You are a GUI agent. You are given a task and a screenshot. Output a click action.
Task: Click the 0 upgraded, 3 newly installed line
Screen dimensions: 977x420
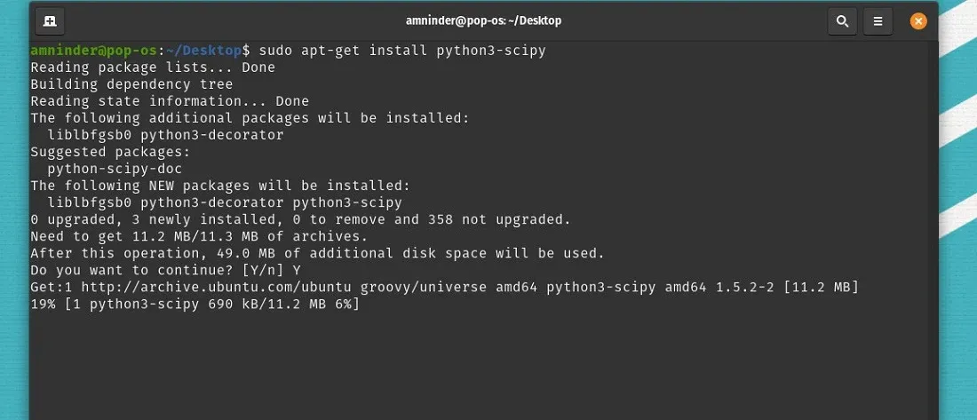tap(301, 220)
